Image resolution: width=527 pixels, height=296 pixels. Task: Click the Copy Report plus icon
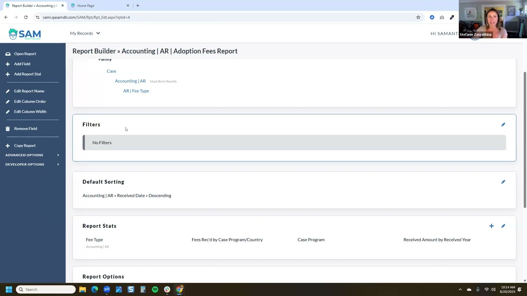click(7, 146)
